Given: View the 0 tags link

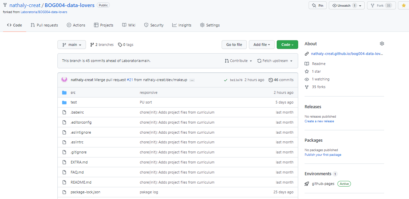Looking at the screenshot, I should [126, 45].
